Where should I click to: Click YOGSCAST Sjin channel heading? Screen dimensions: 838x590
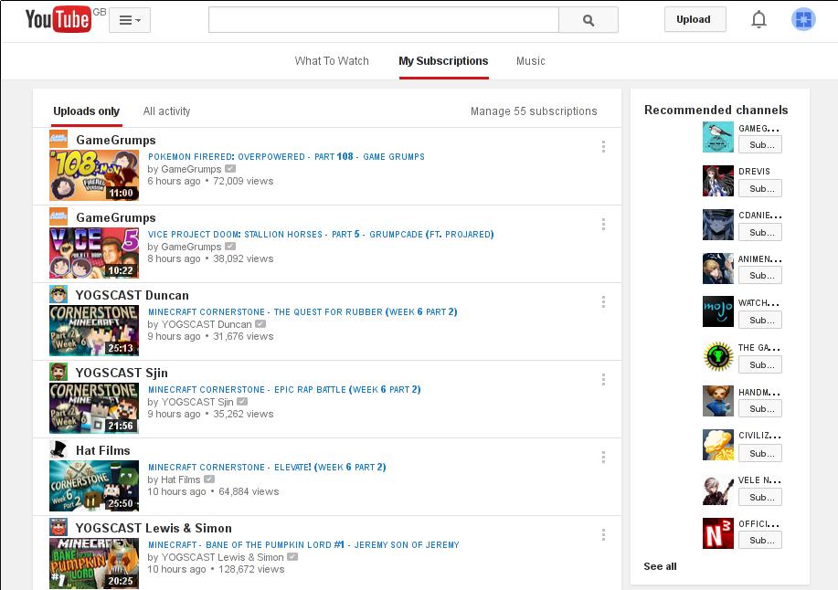122,373
